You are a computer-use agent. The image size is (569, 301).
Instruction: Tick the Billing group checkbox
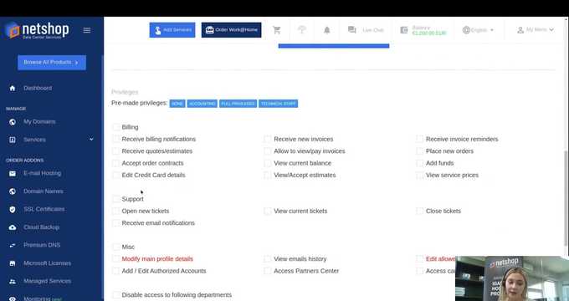116,127
